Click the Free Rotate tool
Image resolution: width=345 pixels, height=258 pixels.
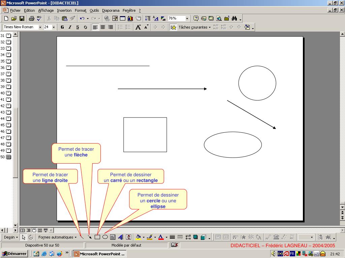coord(31,237)
